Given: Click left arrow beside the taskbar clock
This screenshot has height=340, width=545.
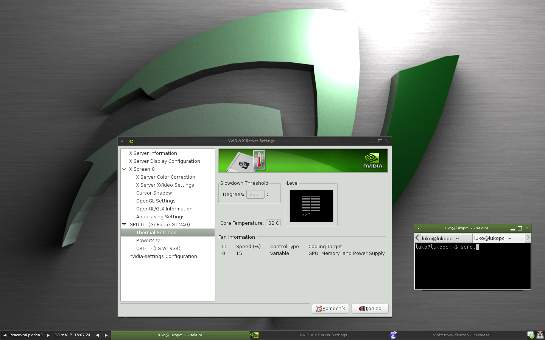Looking at the screenshot, I should coord(97,335).
